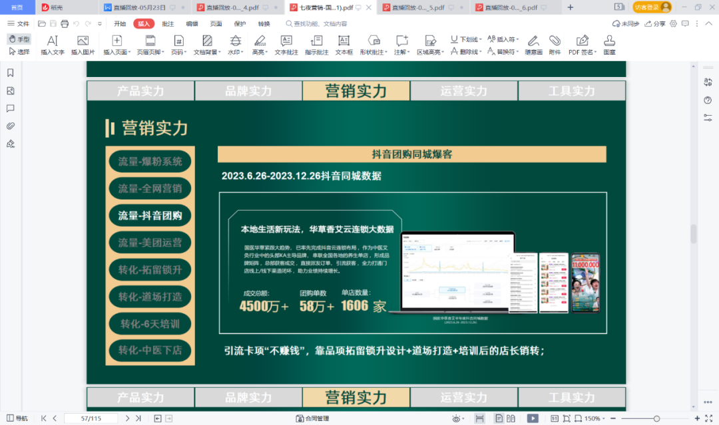Click the zoom slider handle

point(656,418)
